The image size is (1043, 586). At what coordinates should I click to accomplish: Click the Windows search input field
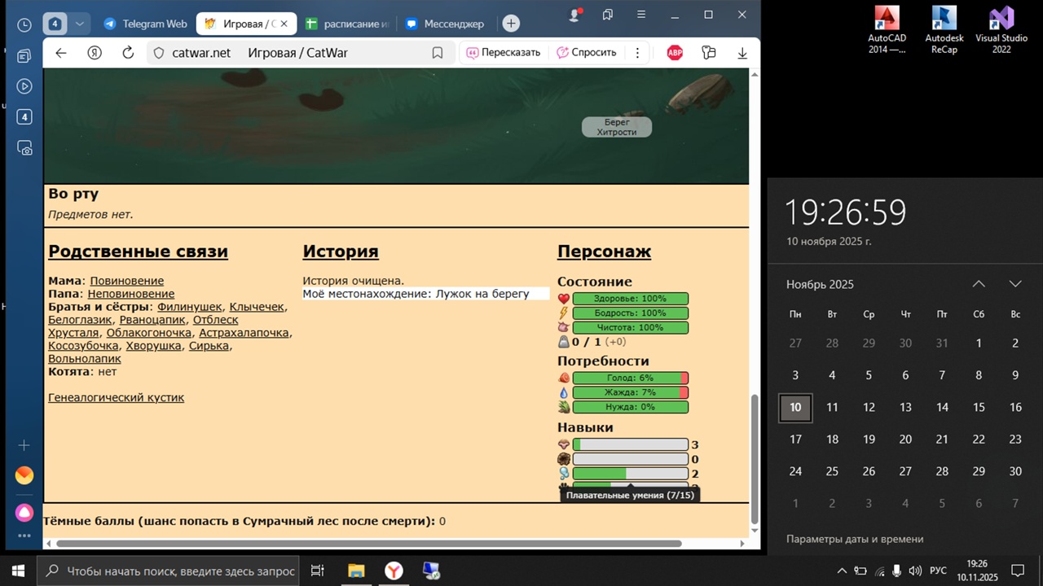(x=179, y=571)
